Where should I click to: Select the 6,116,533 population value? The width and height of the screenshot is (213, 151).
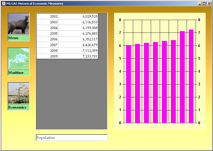[78, 22]
